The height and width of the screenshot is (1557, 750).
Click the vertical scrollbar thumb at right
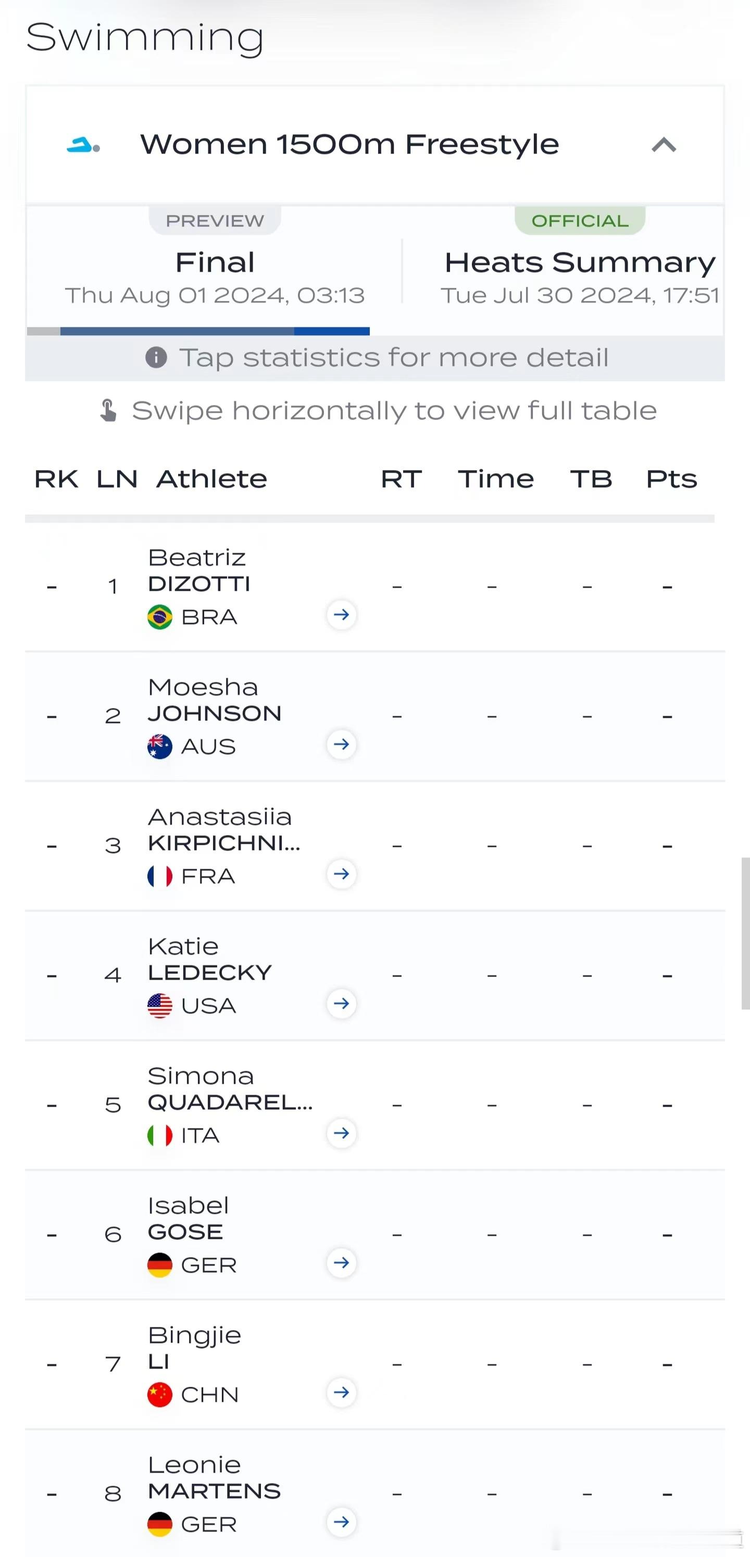745,933
